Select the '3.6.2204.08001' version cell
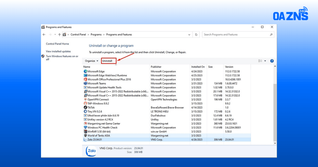The image size is (318, 167). (233, 128)
